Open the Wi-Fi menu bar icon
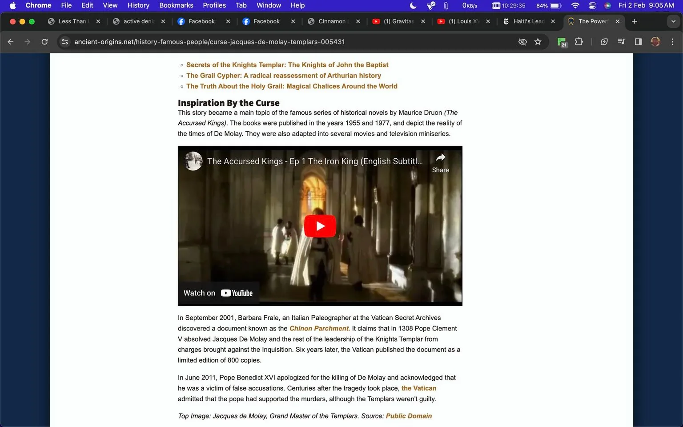Image resolution: width=683 pixels, height=427 pixels. click(x=575, y=5)
